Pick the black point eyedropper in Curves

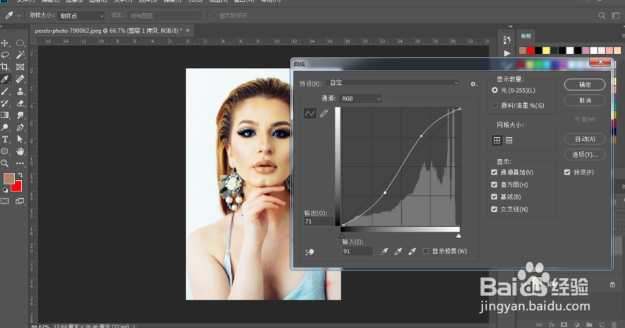click(x=384, y=251)
